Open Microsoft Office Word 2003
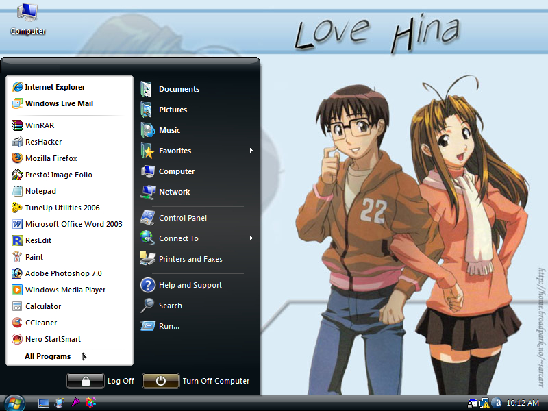Image resolution: width=548 pixels, height=411 pixels. click(x=67, y=224)
